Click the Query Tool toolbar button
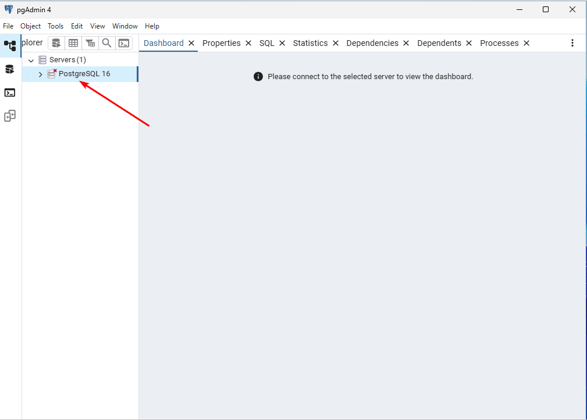The image size is (587, 420). click(x=56, y=43)
